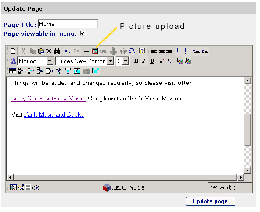Click the picture upload icon
The height and width of the screenshot is (212, 260).
click(x=95, y=51)
